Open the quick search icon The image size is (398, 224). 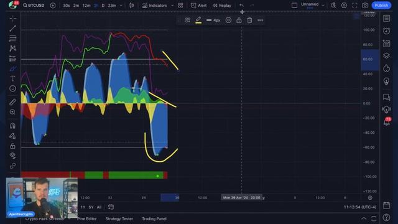333,6
